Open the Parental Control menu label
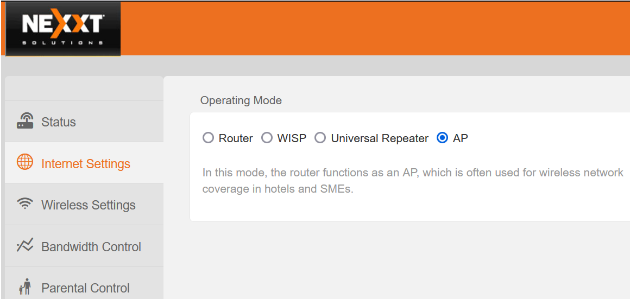630x299 pixels. [85, 288]
